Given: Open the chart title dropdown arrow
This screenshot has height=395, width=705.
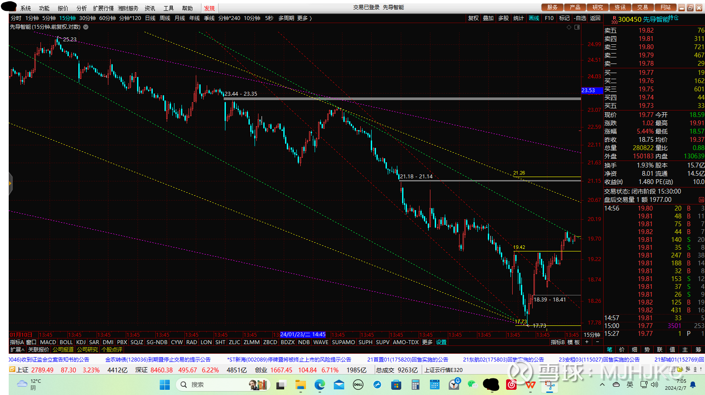Looking at the screenshot, I should (x=86, y=27).
